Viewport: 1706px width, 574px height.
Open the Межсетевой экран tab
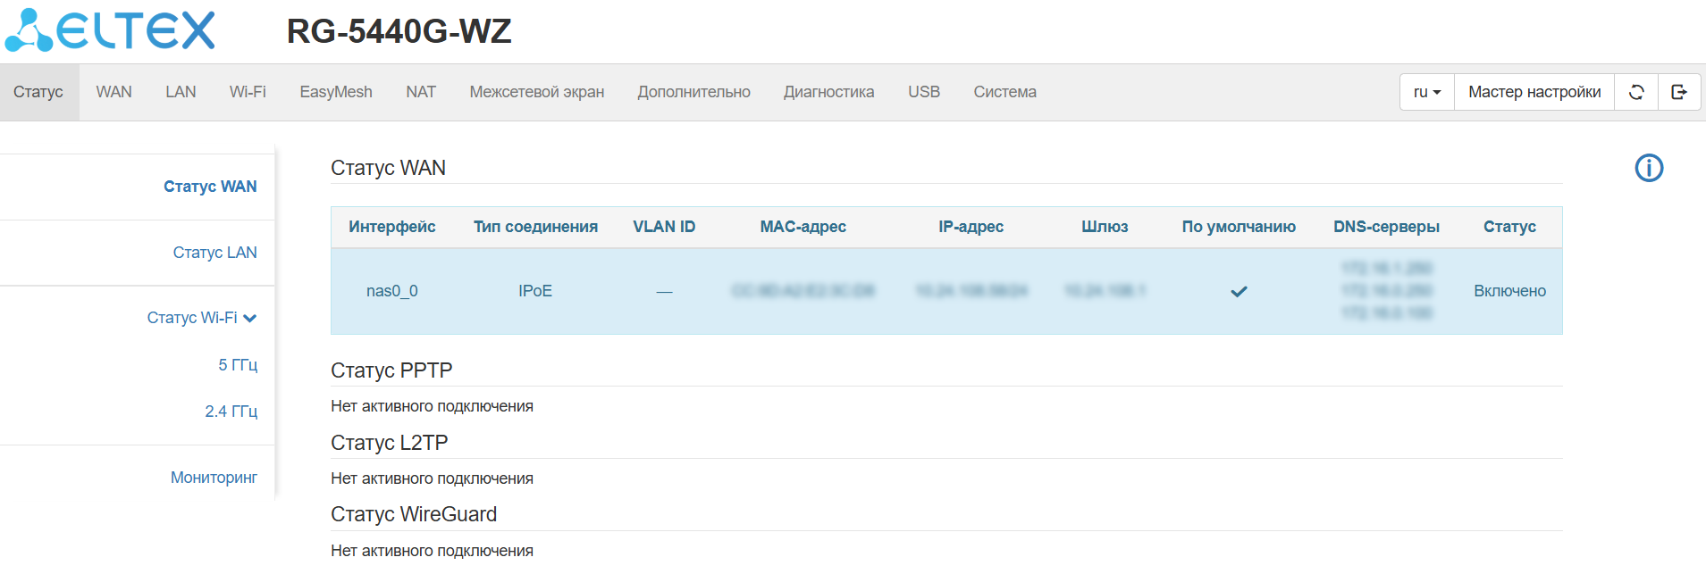pos(537,92)
